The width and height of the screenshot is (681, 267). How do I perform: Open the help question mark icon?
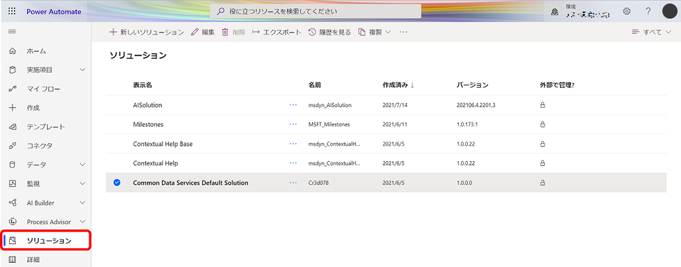tap(648, 11)
